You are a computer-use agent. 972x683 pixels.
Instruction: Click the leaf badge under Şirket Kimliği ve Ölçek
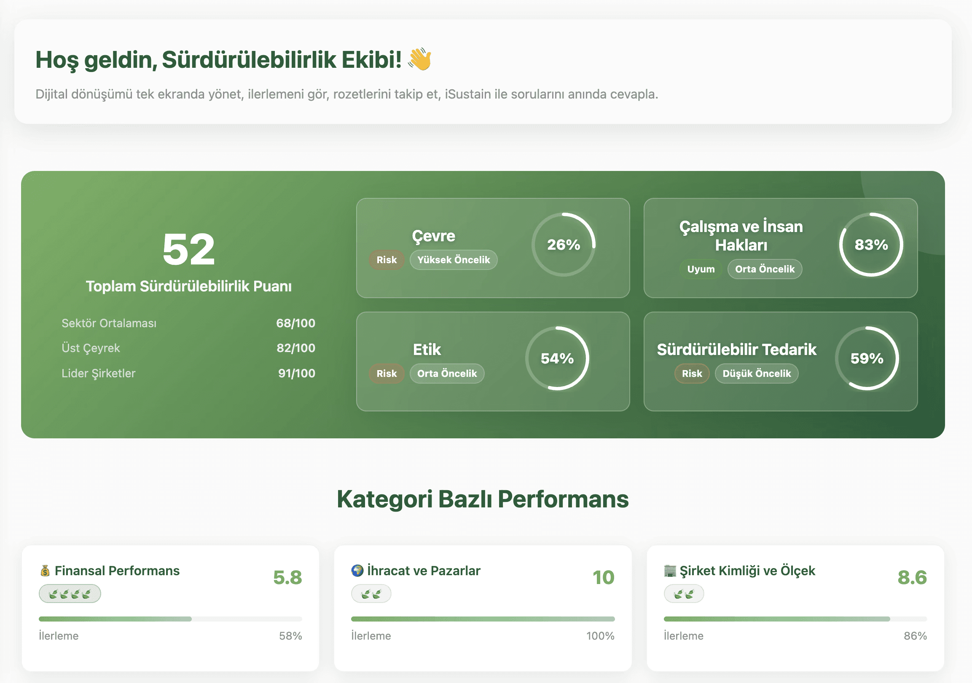coord(684,593)
